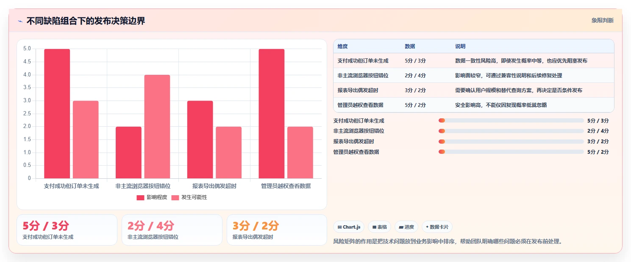Open the 5分 / 3分 data card

(x=67, y=230)
